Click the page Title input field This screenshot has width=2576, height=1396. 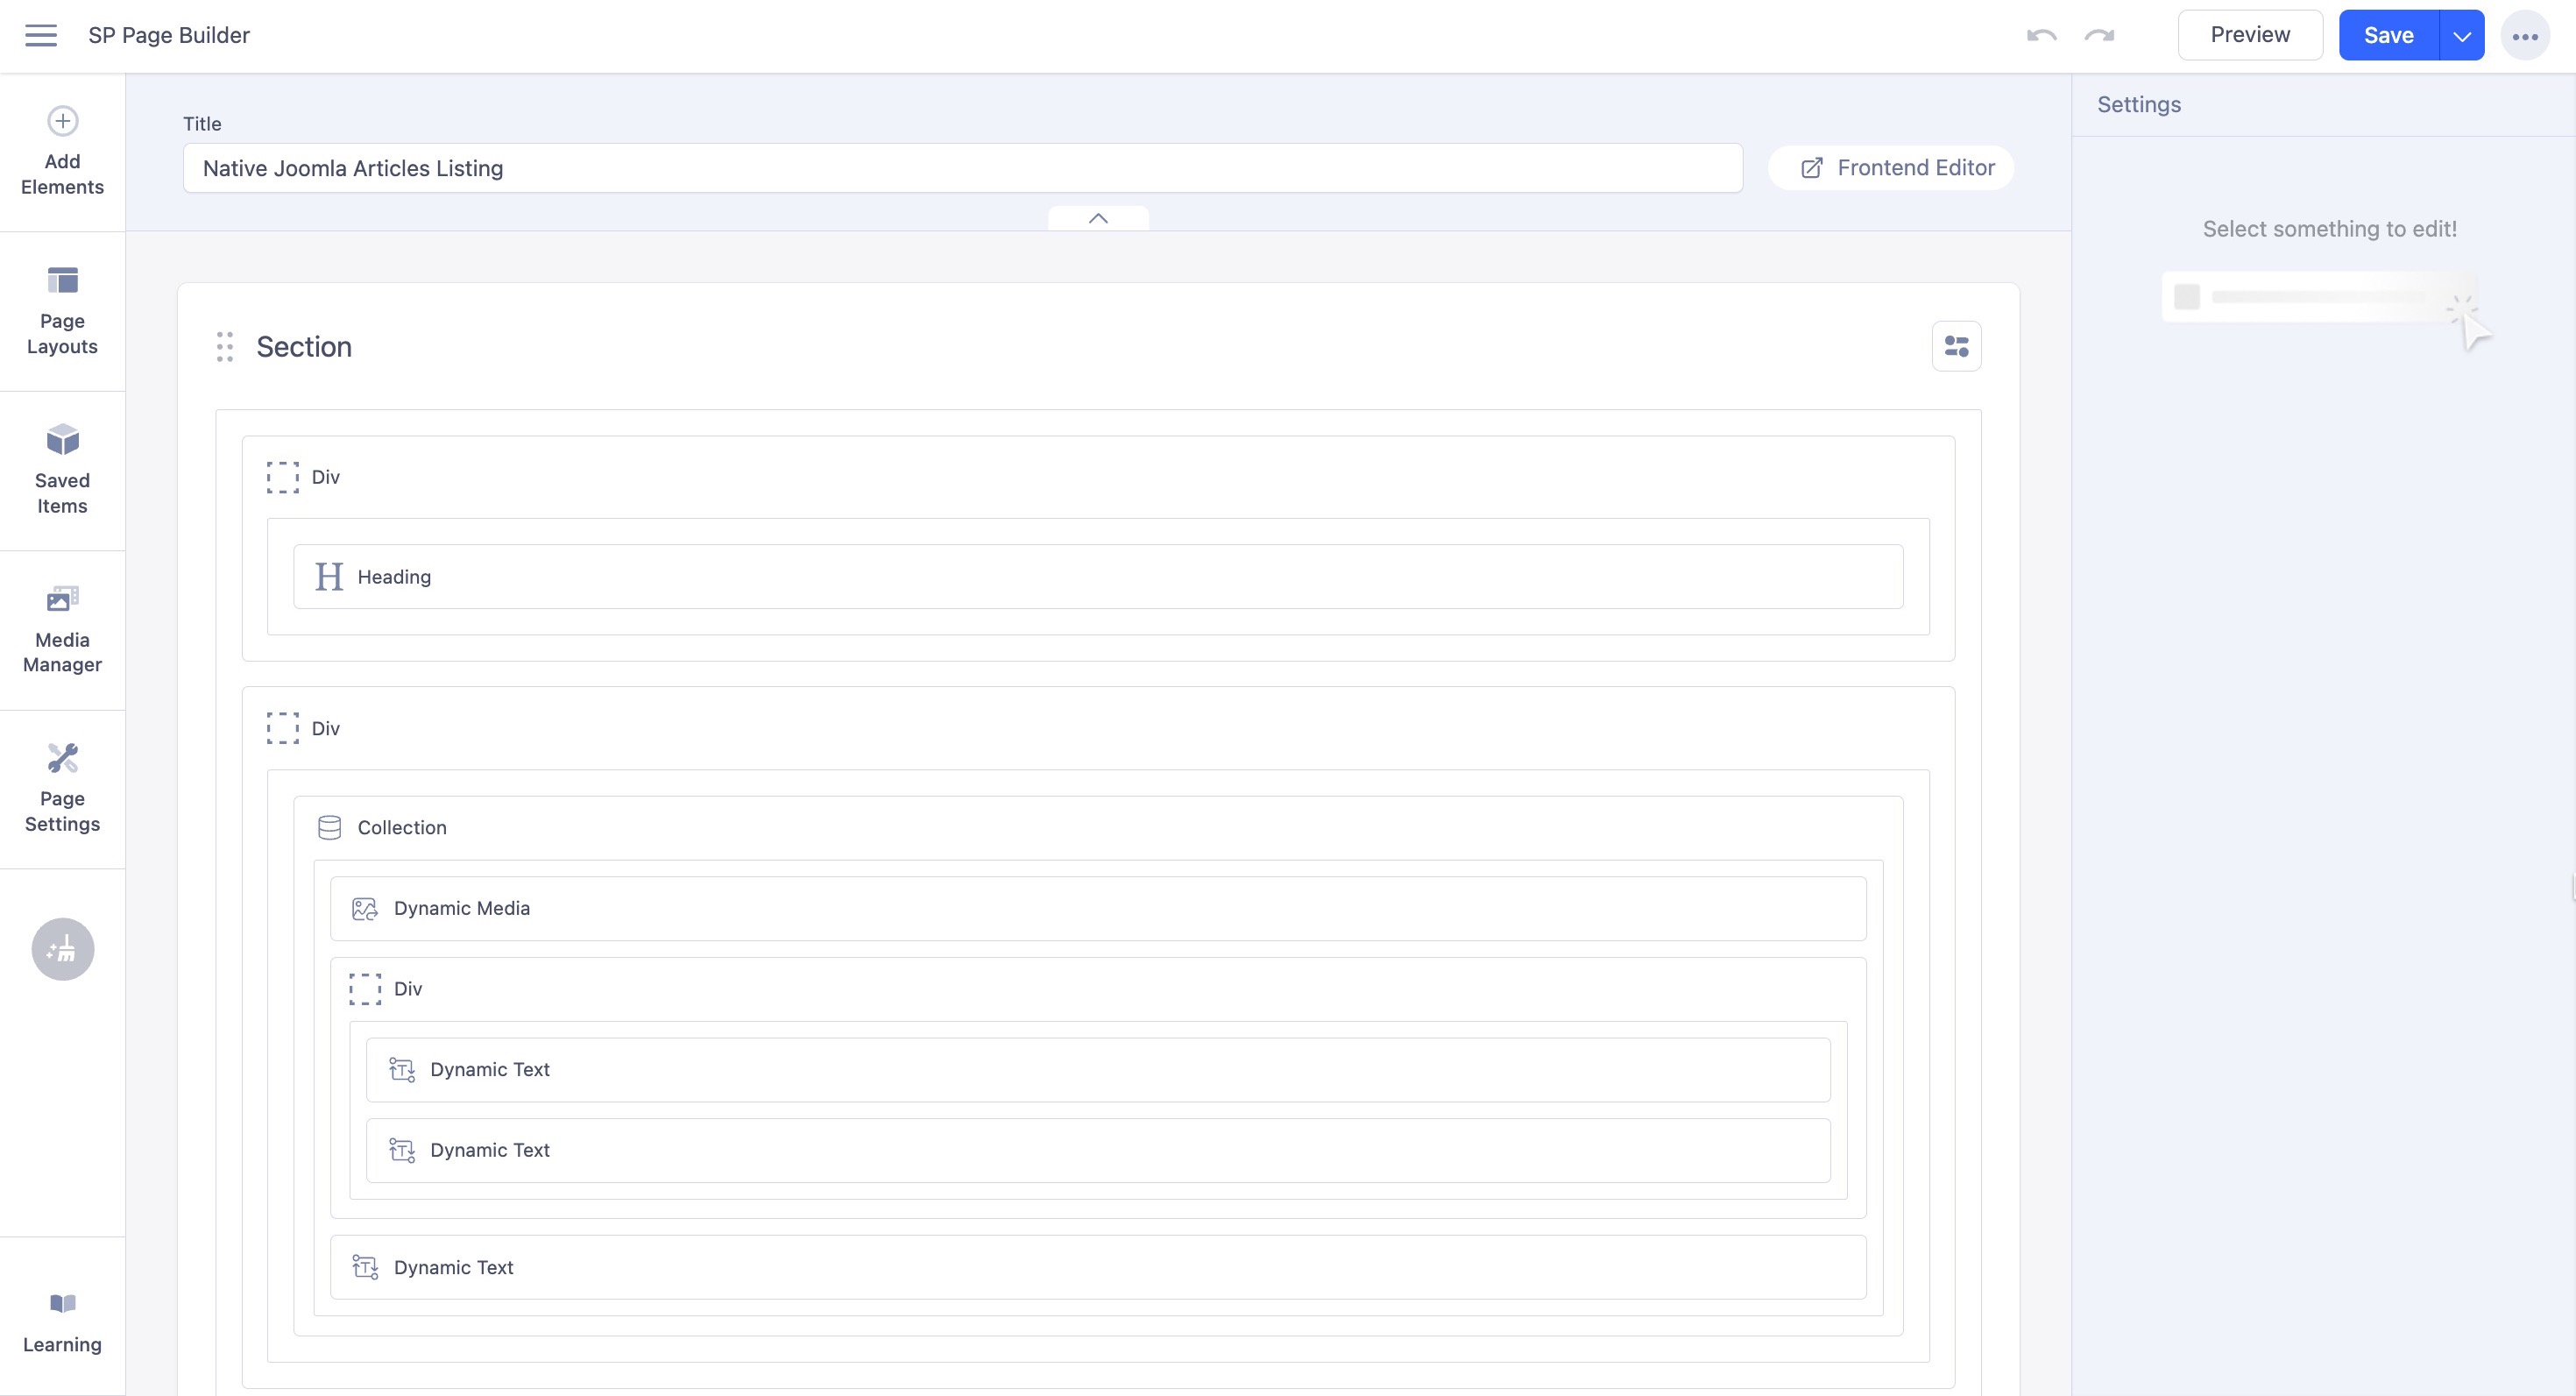961,168
